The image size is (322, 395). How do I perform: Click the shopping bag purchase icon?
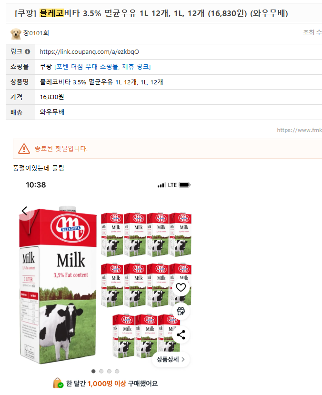point(58,383)
